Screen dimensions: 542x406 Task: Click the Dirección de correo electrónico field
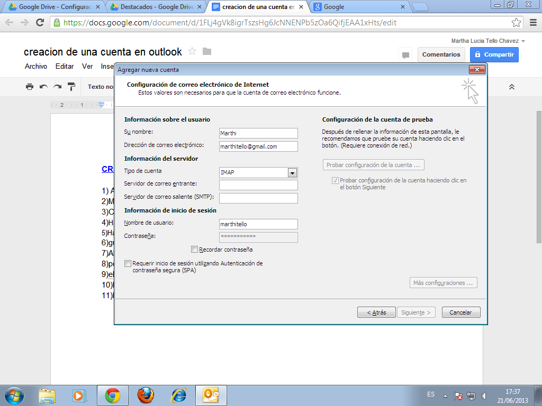(x=258, y=146)
